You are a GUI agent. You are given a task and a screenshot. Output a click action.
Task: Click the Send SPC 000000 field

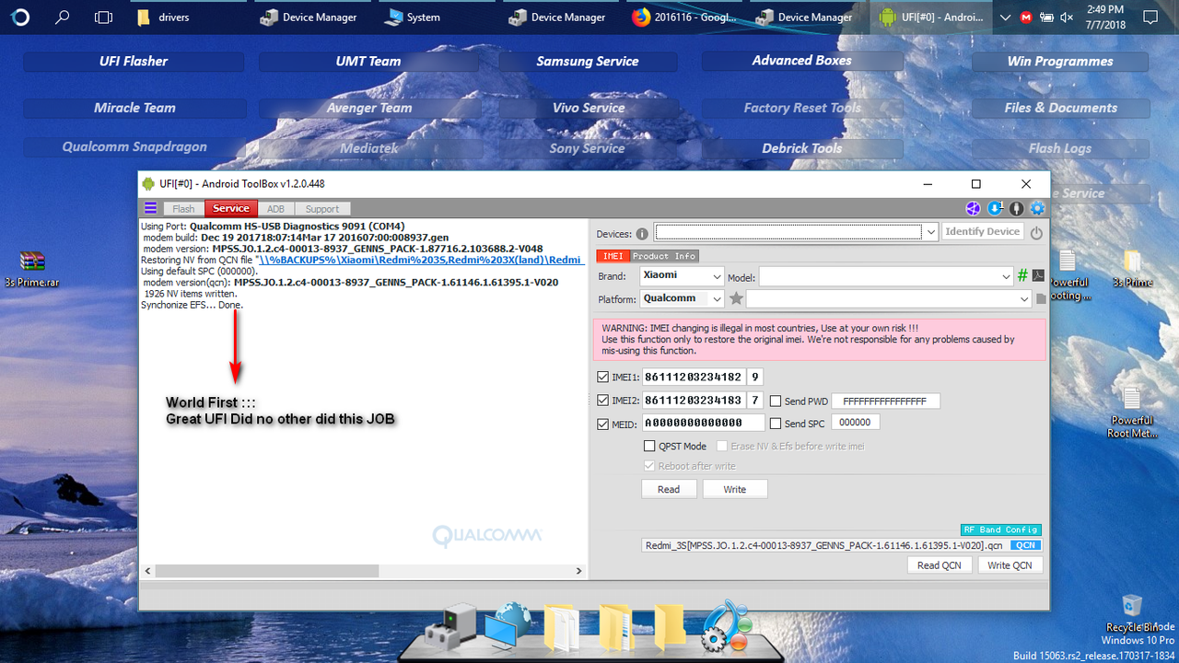coord(856,422)
